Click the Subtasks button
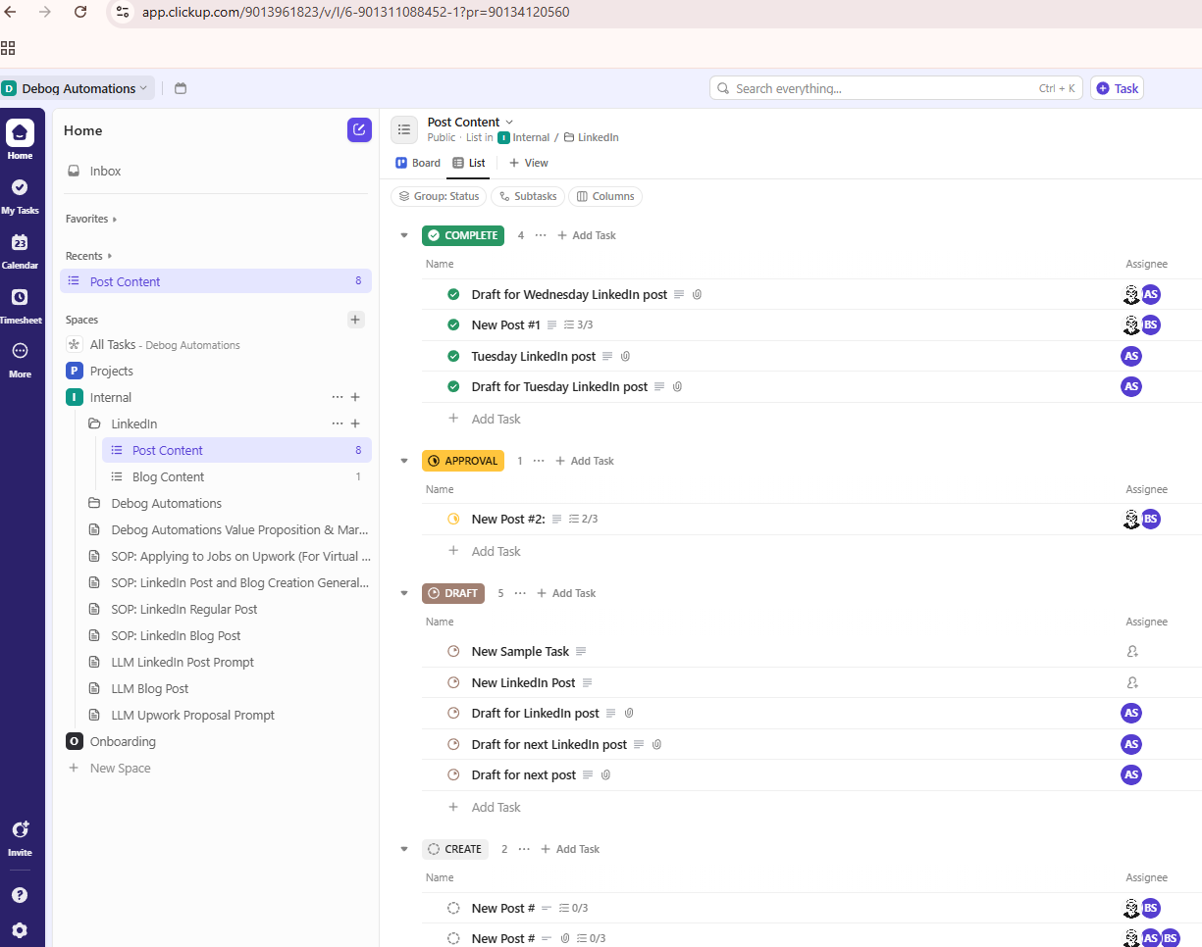This screenshot has width=1202, height=947. (528, 196)
